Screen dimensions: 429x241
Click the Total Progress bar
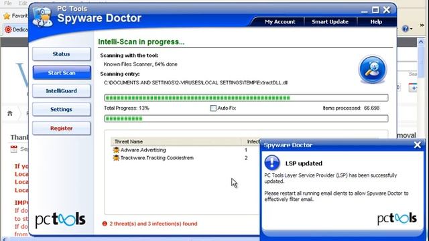[246, 118]
